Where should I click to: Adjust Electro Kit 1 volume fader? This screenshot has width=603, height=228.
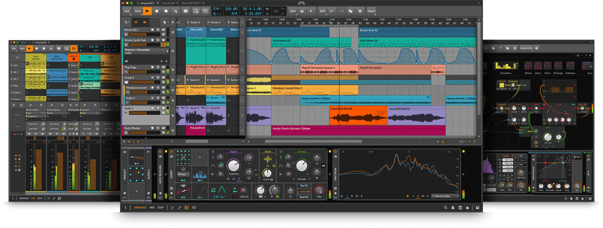[x=145, y=34]
